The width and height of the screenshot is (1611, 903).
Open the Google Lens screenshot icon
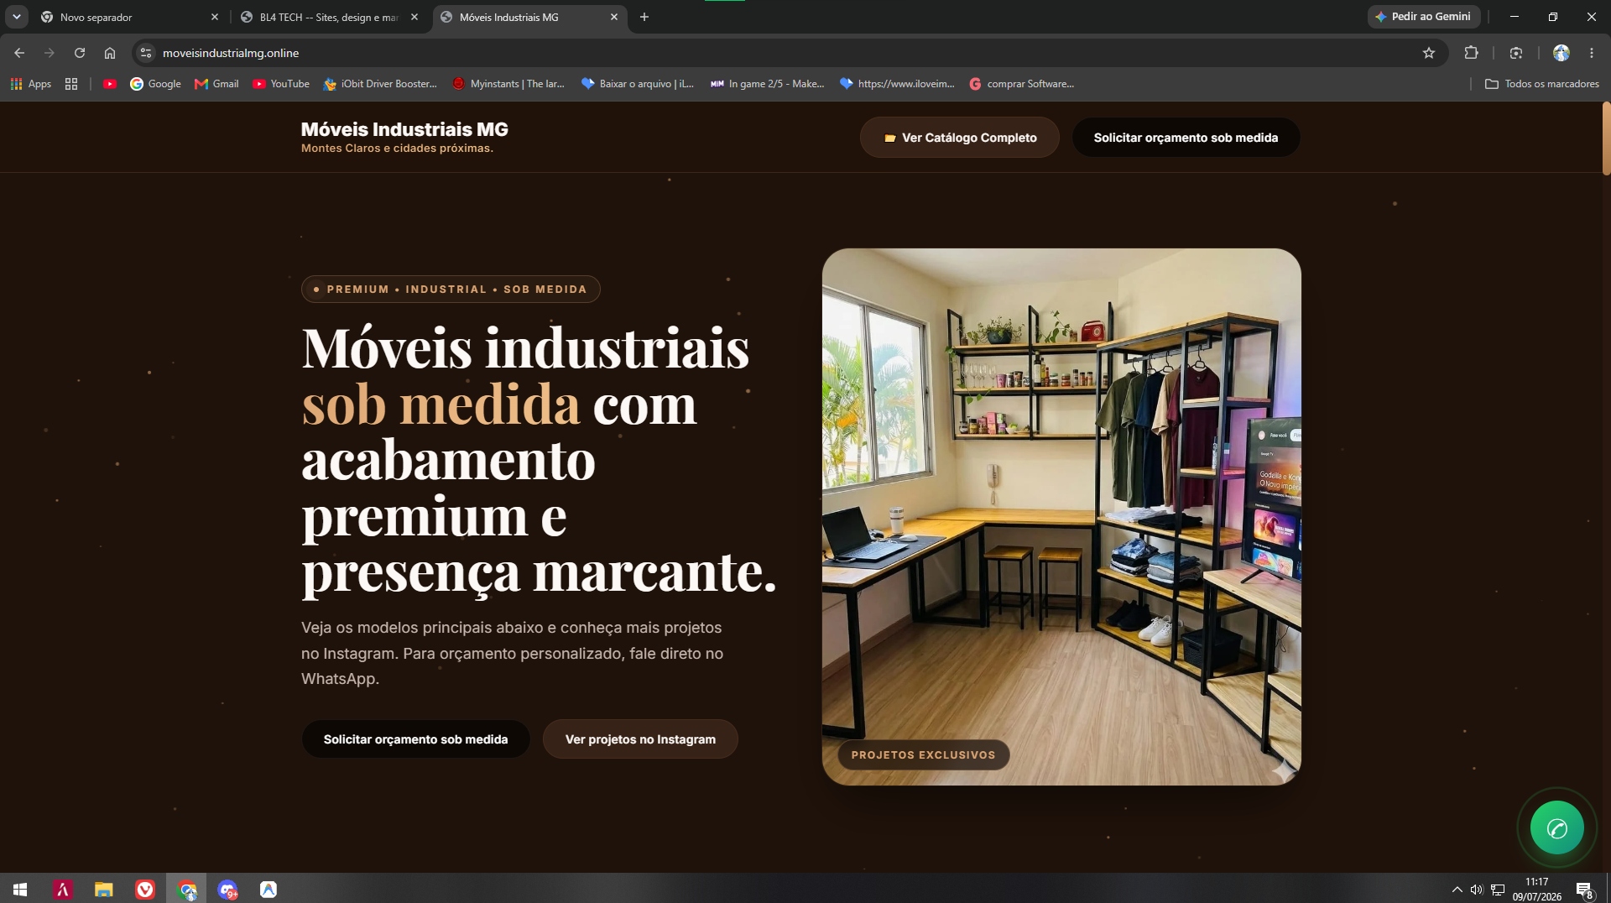pyautogui.click(x=1515, y=53)
